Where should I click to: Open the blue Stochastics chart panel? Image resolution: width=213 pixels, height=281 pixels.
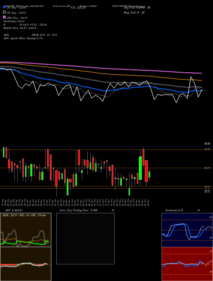click(187, 230)
